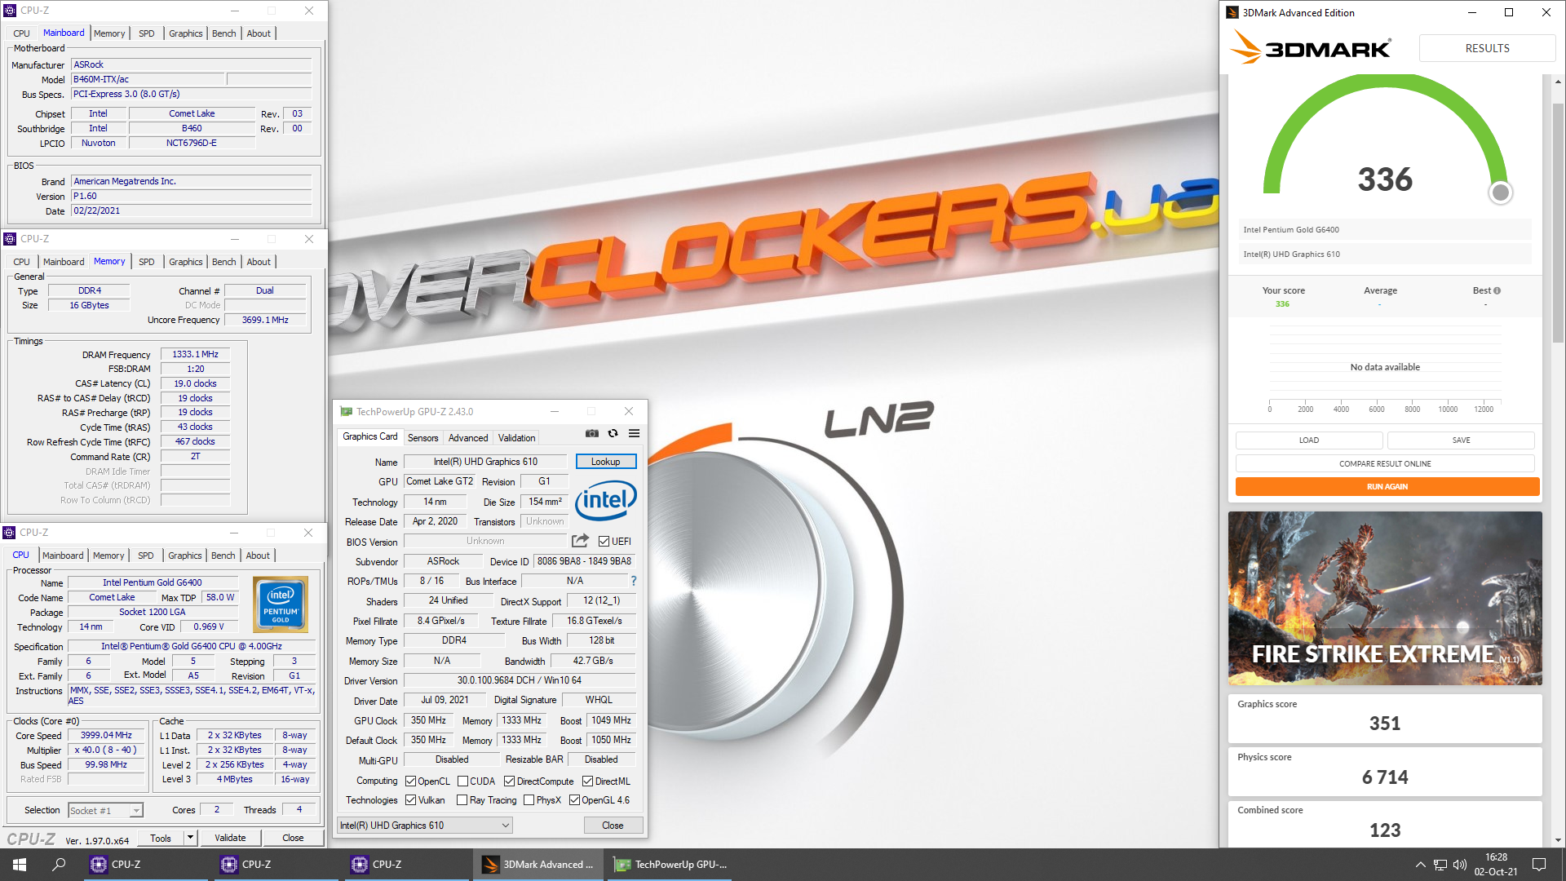Click the Intel logo in GPU-Z
1566x881 pixels.
(x=605, y=499)
